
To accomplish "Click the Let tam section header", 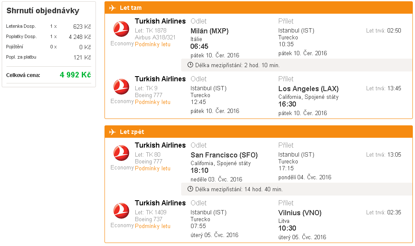I will pos(131,8).
